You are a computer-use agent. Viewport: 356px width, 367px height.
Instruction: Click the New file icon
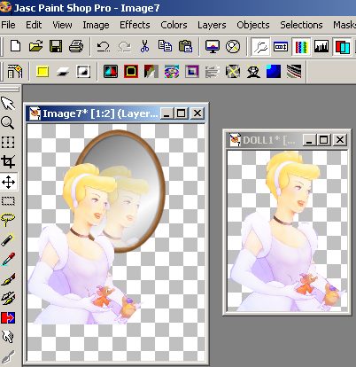pyautogui.click(x=15, y=46)
